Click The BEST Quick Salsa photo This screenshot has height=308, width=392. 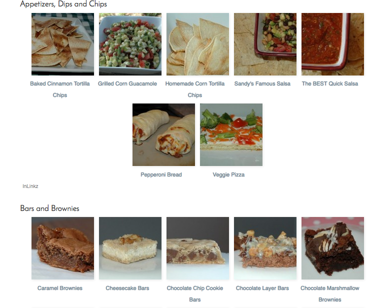click(333, 44)
